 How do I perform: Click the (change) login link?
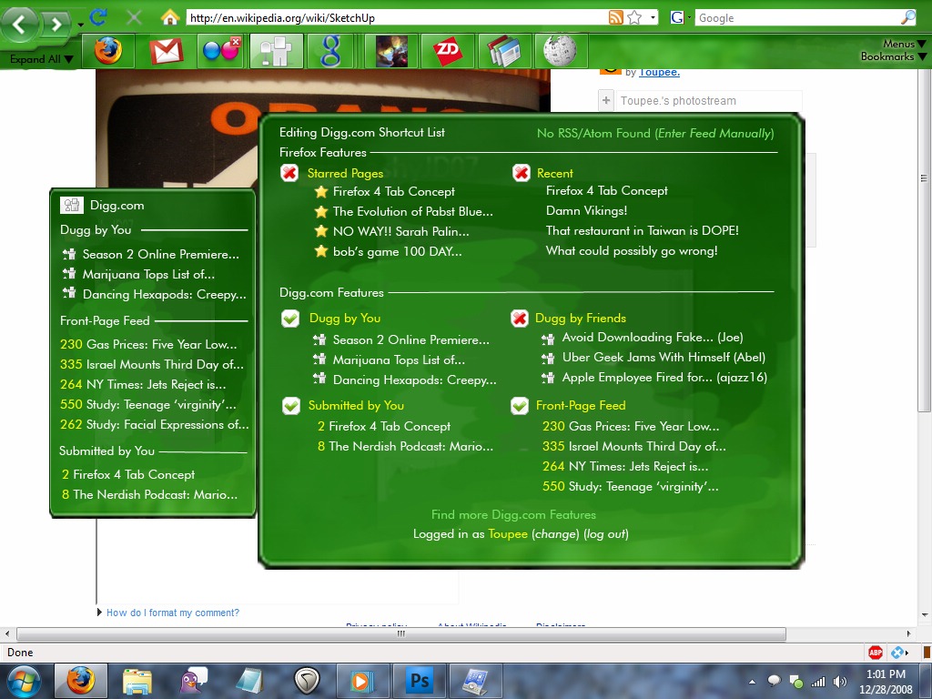(555, 533)
